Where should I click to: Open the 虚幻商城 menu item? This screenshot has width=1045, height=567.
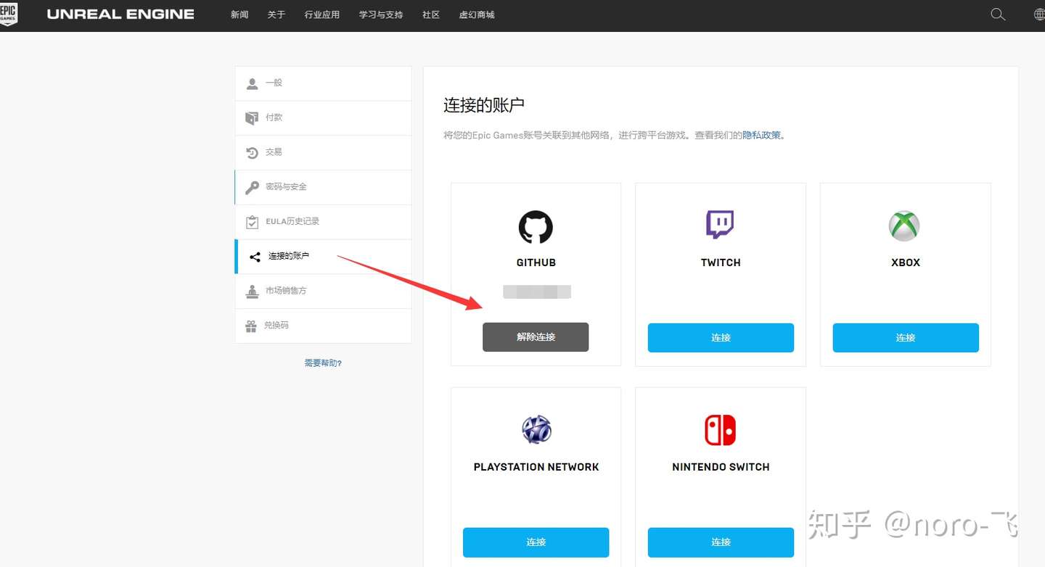tap(477, 15)
